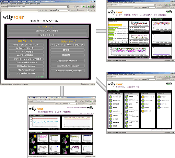Screen dimensions: 175x158
Task: Select the MQ Administrator menu entry
Action: point(26,70)
